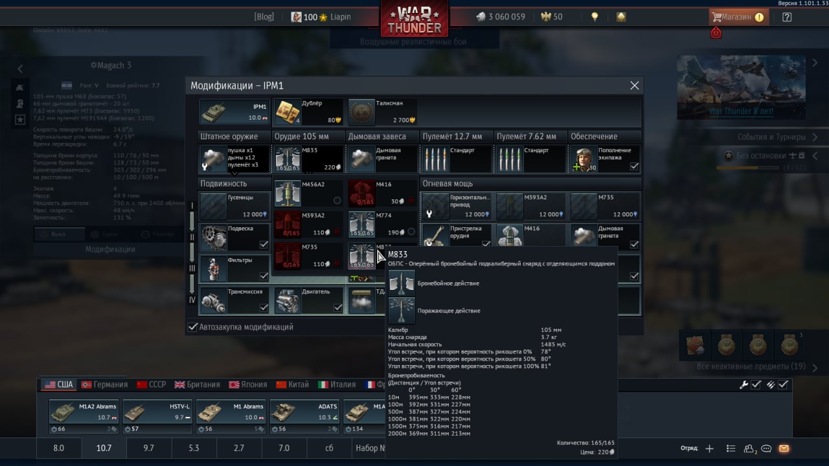
Task: Select the M1A2 Abrams vehicle slot
Action: pos(84,416)
